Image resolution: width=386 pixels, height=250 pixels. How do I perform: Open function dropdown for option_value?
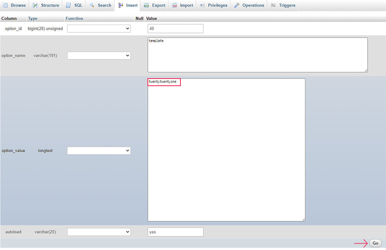coord(99,150)
